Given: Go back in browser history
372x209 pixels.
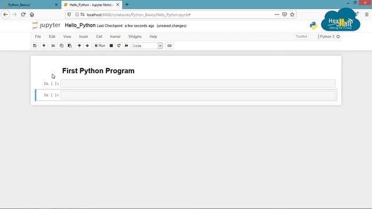Looking at the screenshot, I should 5,15.
